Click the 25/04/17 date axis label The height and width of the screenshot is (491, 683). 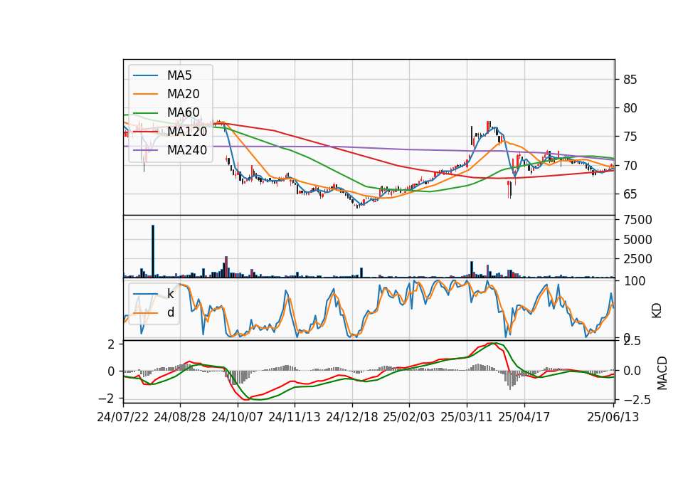tap(524, 417)
